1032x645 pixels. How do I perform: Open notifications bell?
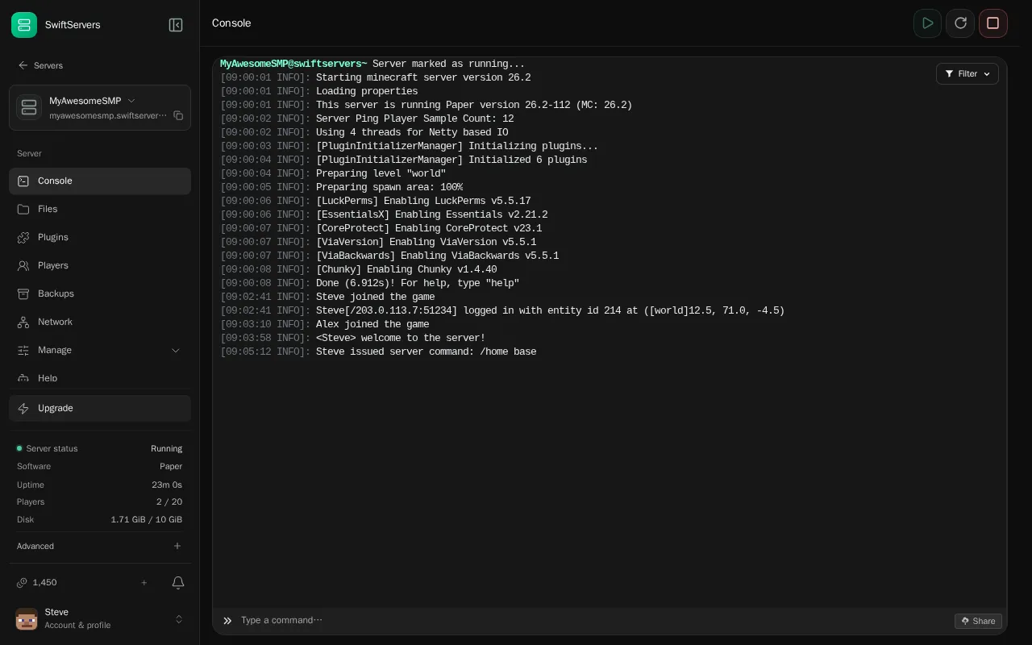(179, 583)
